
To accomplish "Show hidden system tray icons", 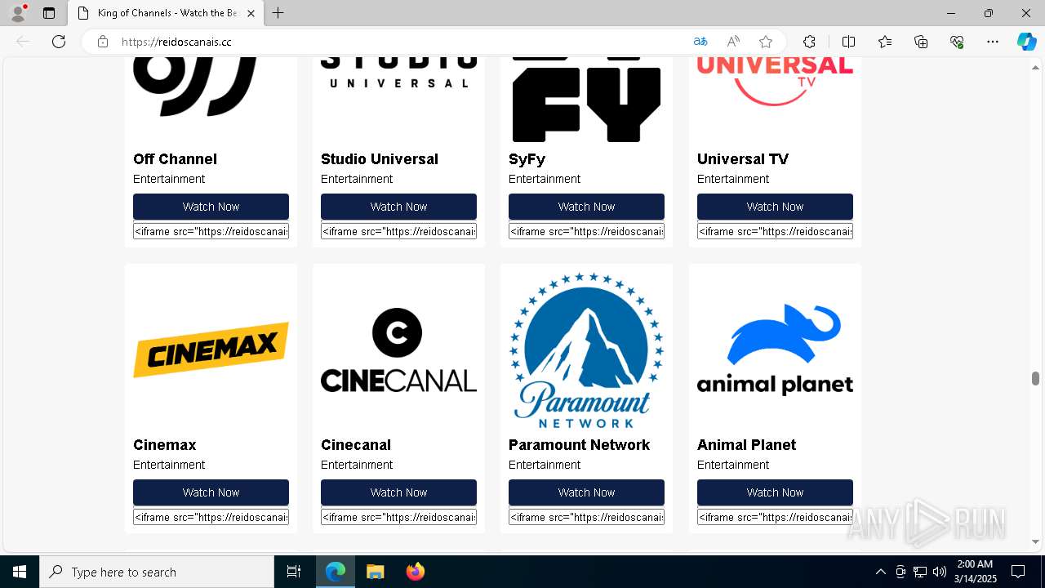I will 880,572.
